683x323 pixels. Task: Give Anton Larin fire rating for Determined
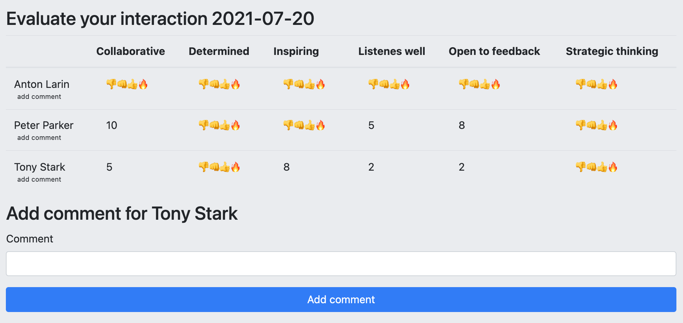tap(236, 84)
